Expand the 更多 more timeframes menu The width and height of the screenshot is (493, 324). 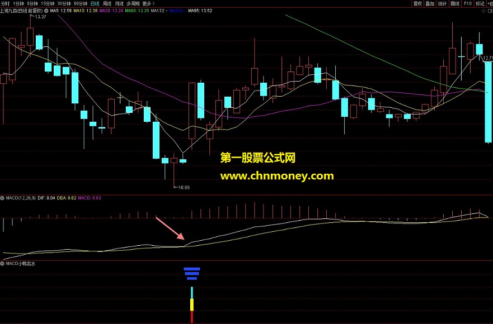[148, 3]
